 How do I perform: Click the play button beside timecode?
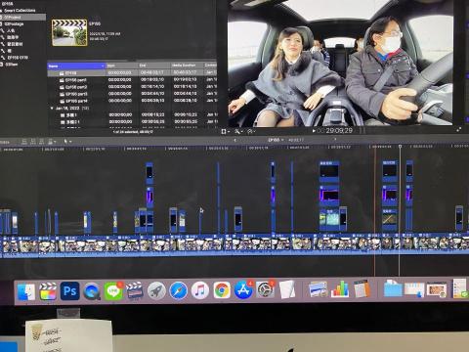314,131
